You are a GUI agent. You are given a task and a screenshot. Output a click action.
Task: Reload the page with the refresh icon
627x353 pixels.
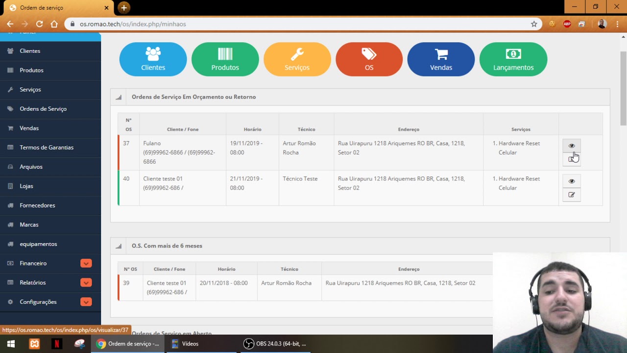(x=39, y=24)
